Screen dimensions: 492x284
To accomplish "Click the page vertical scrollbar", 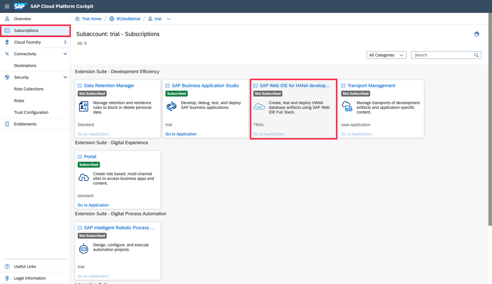I will [490, 119].
